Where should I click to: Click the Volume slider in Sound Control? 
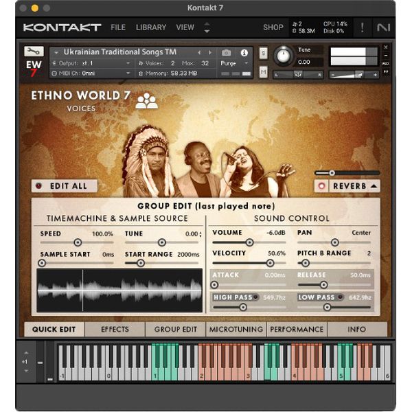(249, 242)
